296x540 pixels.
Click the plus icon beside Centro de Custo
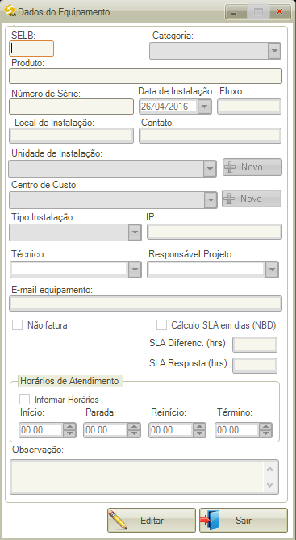pyautogui.click(x=229, y=199)
